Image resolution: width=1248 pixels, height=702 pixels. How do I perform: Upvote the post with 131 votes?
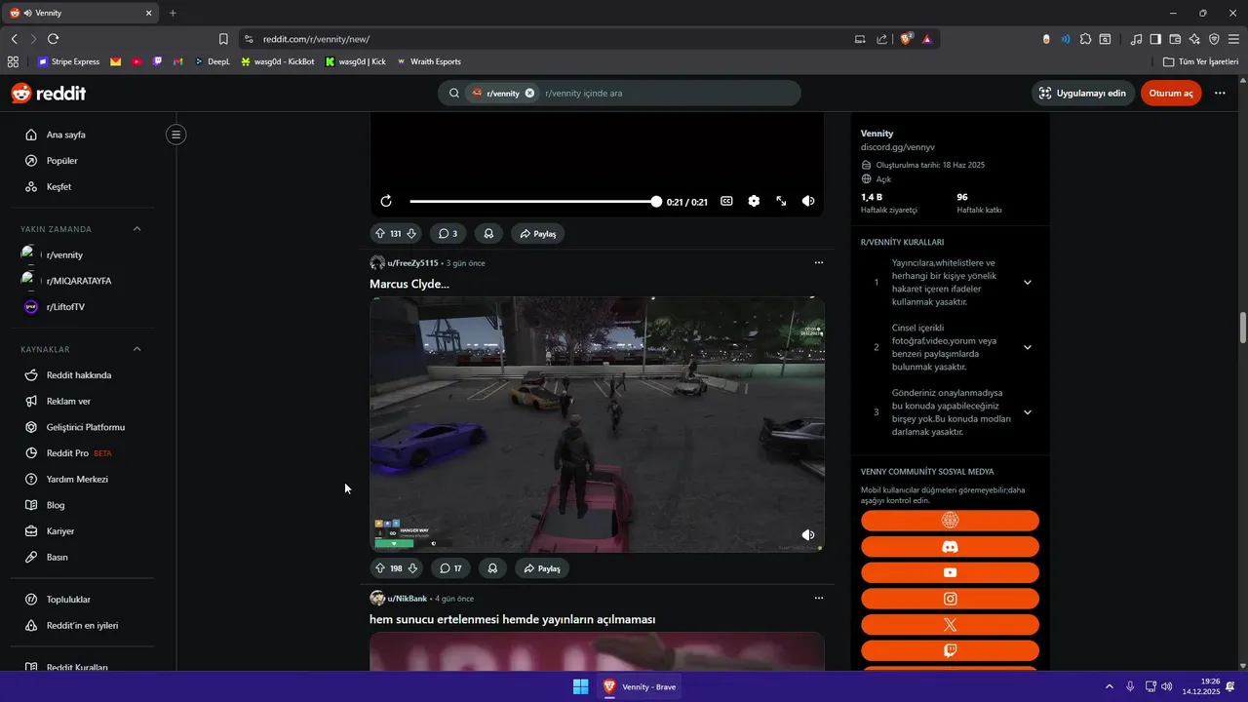coord(380,234)
